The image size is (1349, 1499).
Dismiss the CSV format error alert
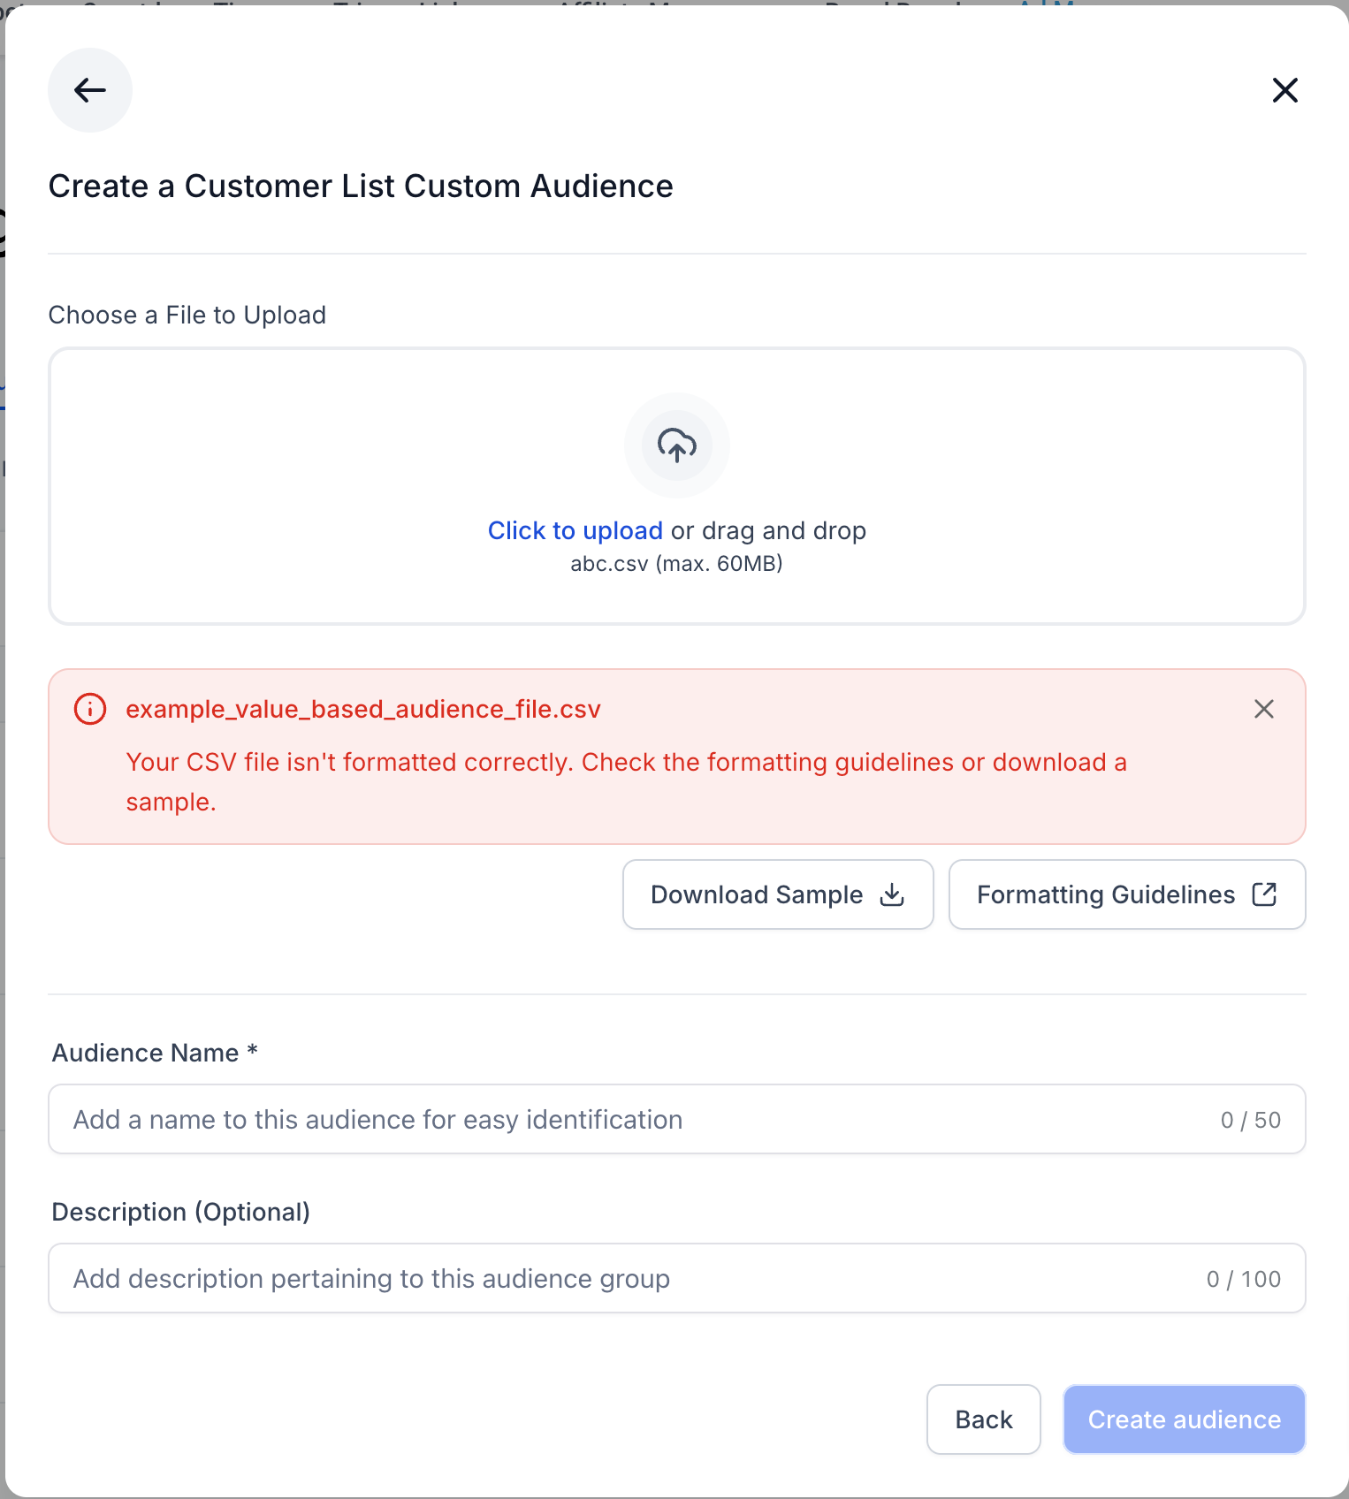pos(1264,709)
